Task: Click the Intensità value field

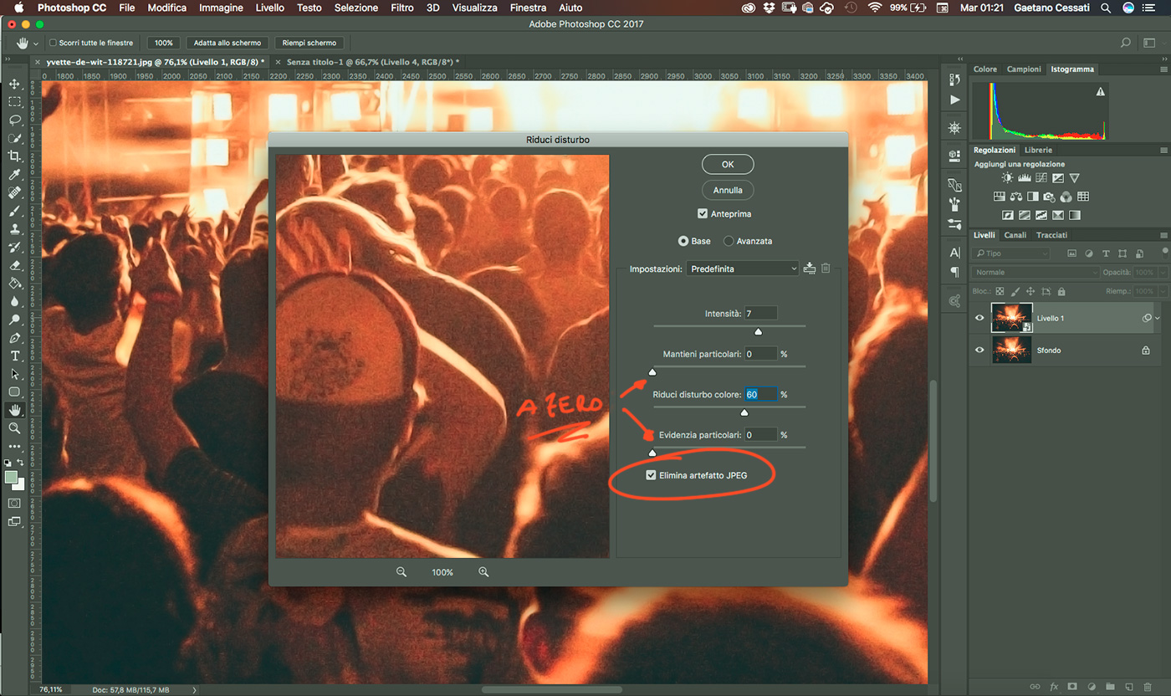Action: point(760,313)
